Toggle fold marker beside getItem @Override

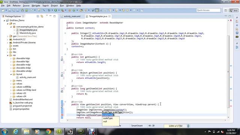(x=65, y=70)
